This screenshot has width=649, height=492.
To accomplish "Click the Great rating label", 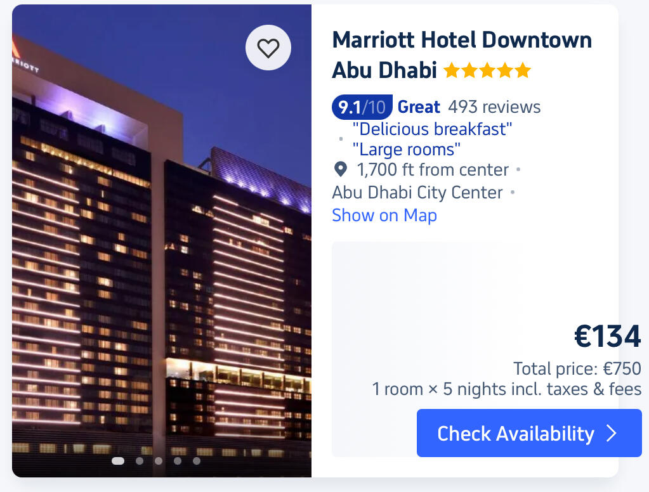I will pos(419,107).
